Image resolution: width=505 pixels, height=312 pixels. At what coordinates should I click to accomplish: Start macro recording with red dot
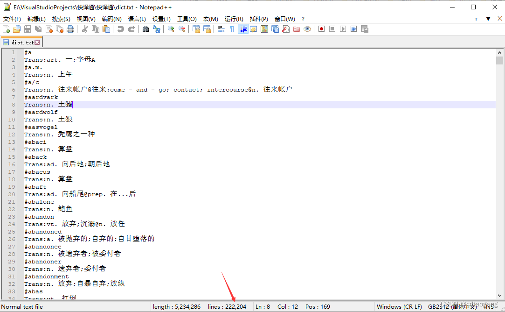pyautogui.click(x=321, y=29)
